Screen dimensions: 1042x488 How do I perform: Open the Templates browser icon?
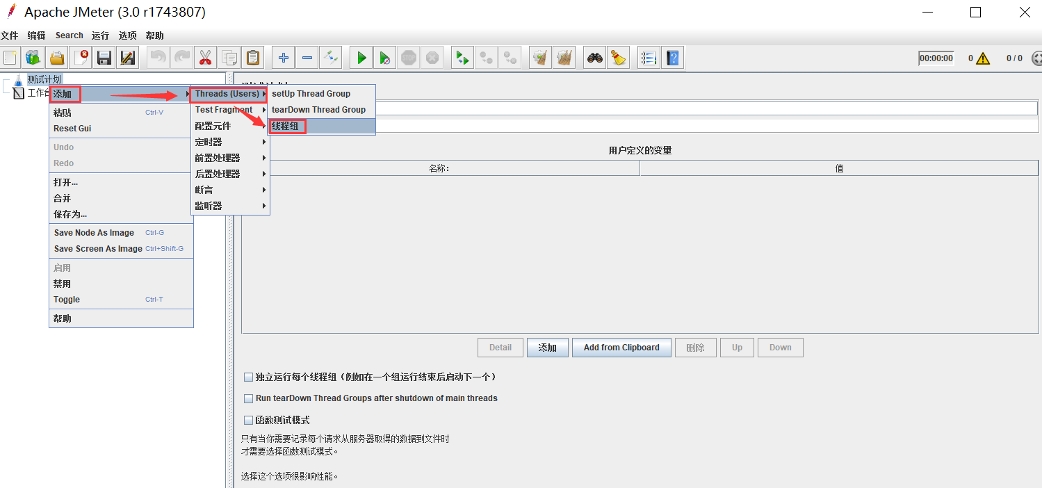tap(33, 57)
